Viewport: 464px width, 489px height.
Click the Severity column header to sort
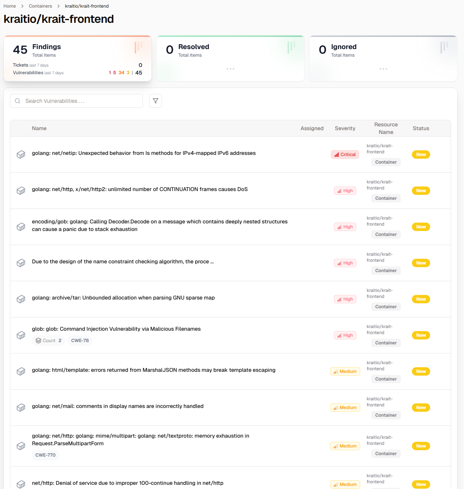(345, 128)
